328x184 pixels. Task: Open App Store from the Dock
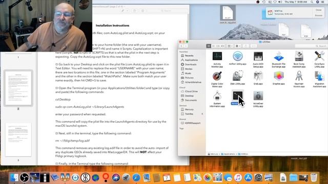(248, 177)
